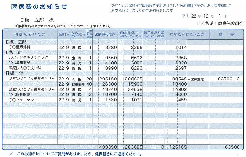Click total cost 3380 for 整形外科
This screenshot has height=157, width=246.
111,47
